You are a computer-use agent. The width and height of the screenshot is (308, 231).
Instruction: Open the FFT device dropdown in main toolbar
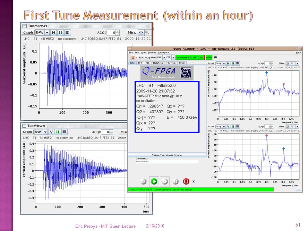click(x=173, y=57)
